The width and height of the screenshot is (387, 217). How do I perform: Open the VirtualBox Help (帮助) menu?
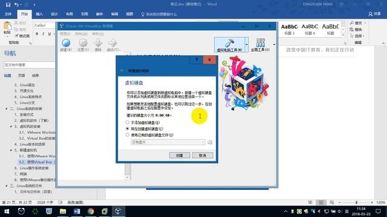tap(98, 34)
